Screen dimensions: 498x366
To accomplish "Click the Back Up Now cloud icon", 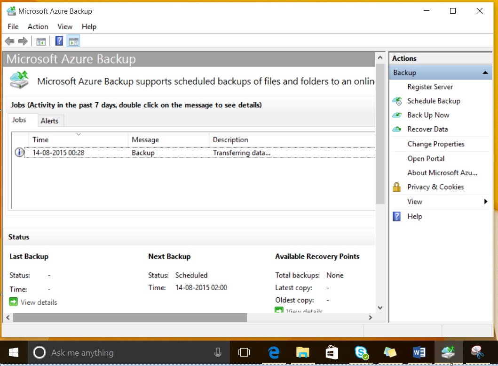I will (x=397, y=115).
